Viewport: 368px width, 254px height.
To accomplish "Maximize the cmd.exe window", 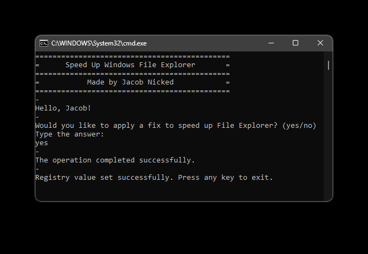I will click(295, 43).
